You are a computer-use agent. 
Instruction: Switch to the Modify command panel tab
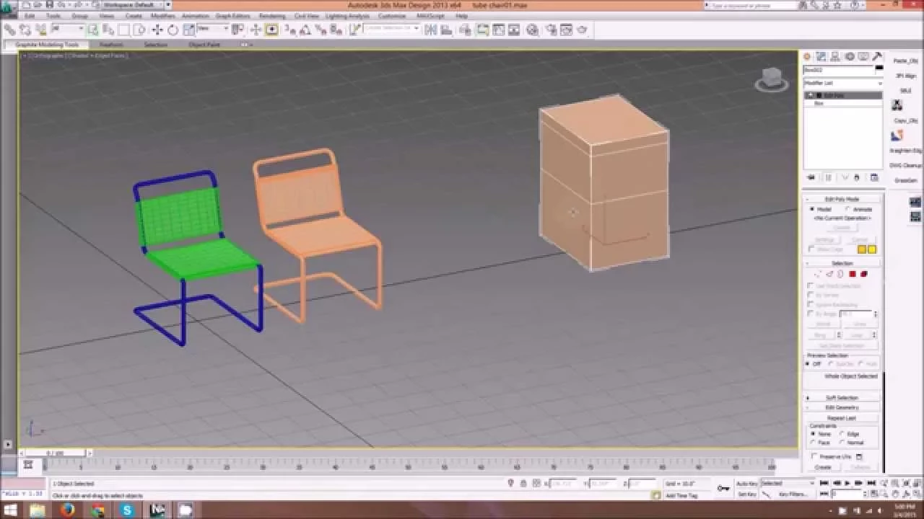click(821, 56)
